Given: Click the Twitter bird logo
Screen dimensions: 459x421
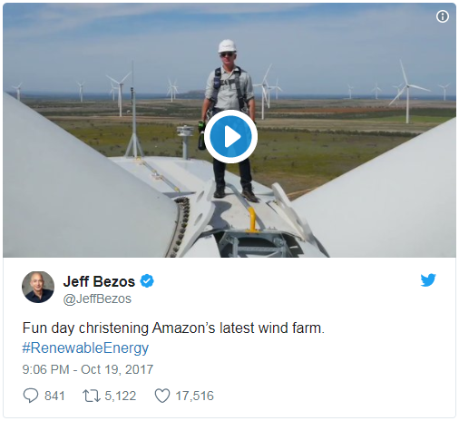Looking at the screenshot, I should [428, 279].
